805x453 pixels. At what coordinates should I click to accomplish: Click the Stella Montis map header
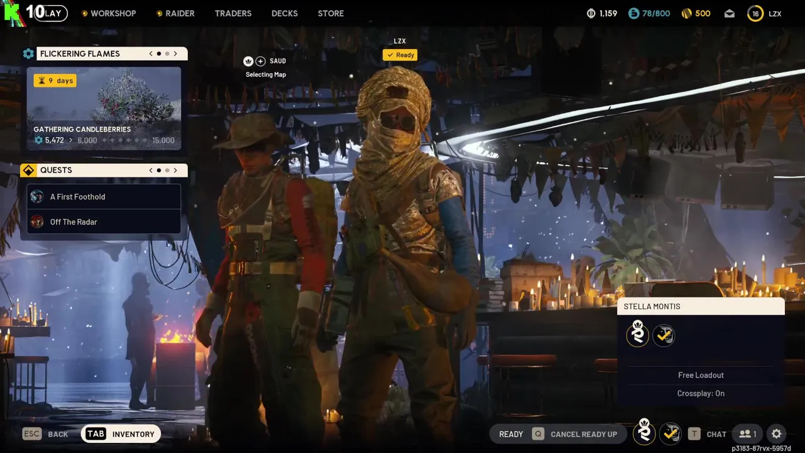[x=701, y=306]
